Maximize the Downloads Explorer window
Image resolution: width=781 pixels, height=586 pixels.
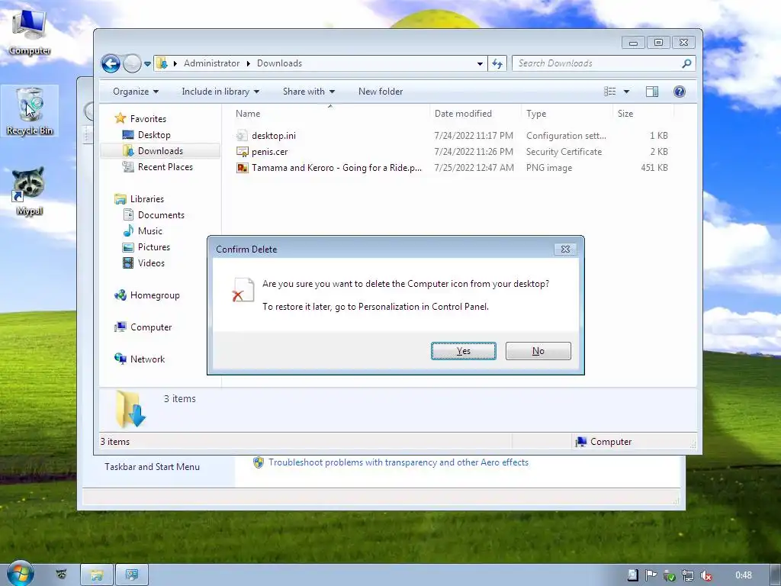point(658,43)
